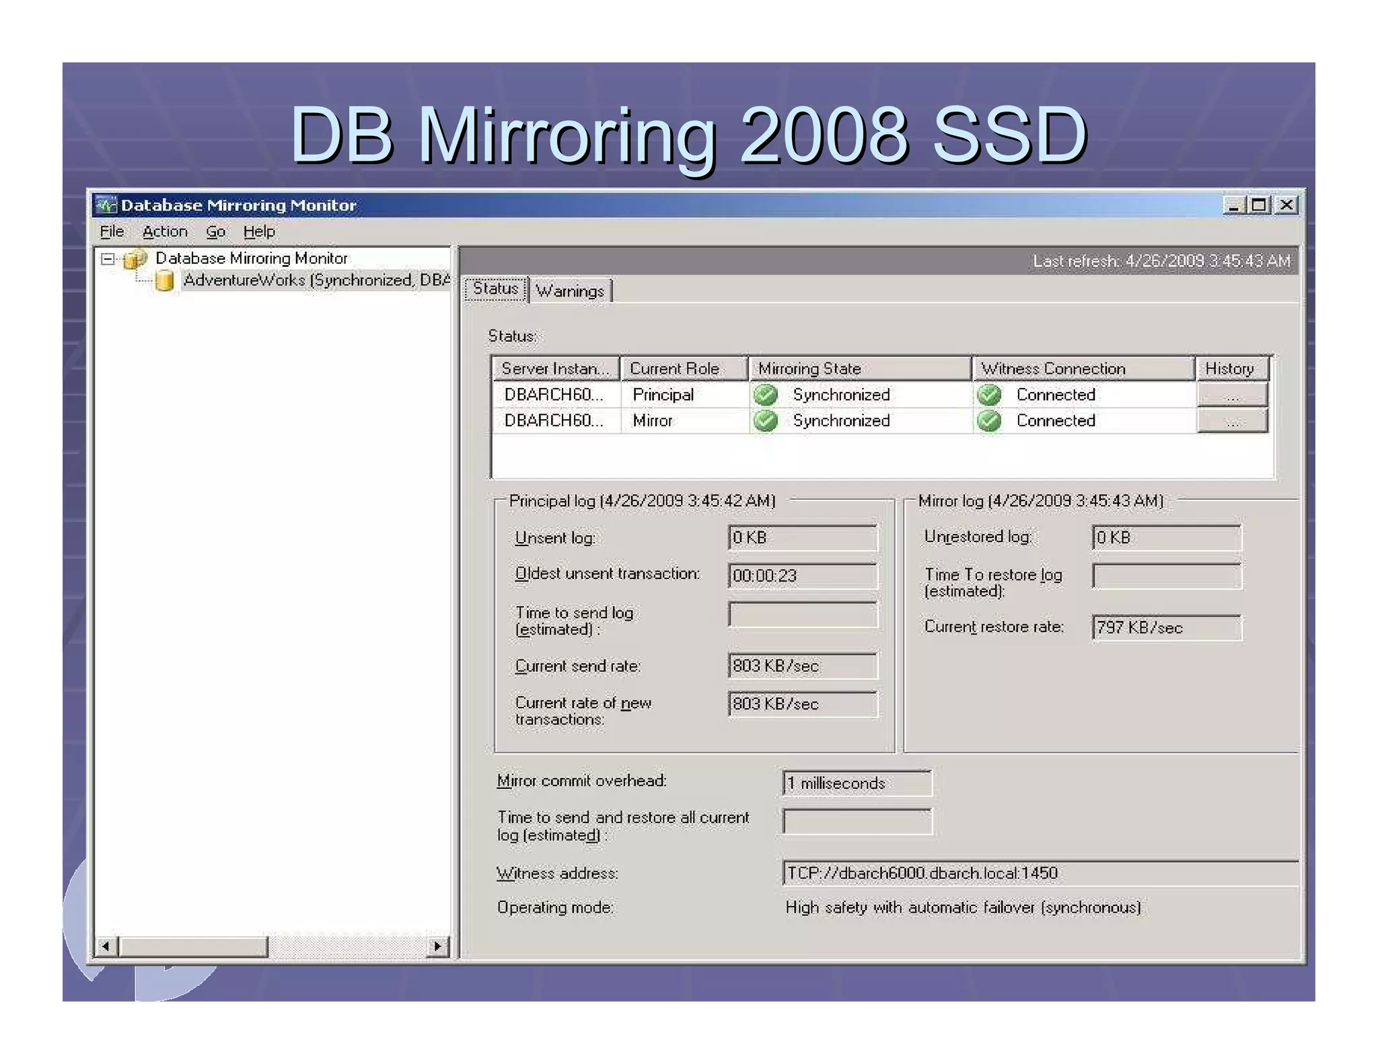Click the Current send rate field 803 KB/sec
Screen dimensions: 1378x1064
803,666
